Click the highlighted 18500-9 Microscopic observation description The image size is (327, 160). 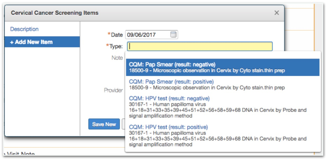[207, 71]
